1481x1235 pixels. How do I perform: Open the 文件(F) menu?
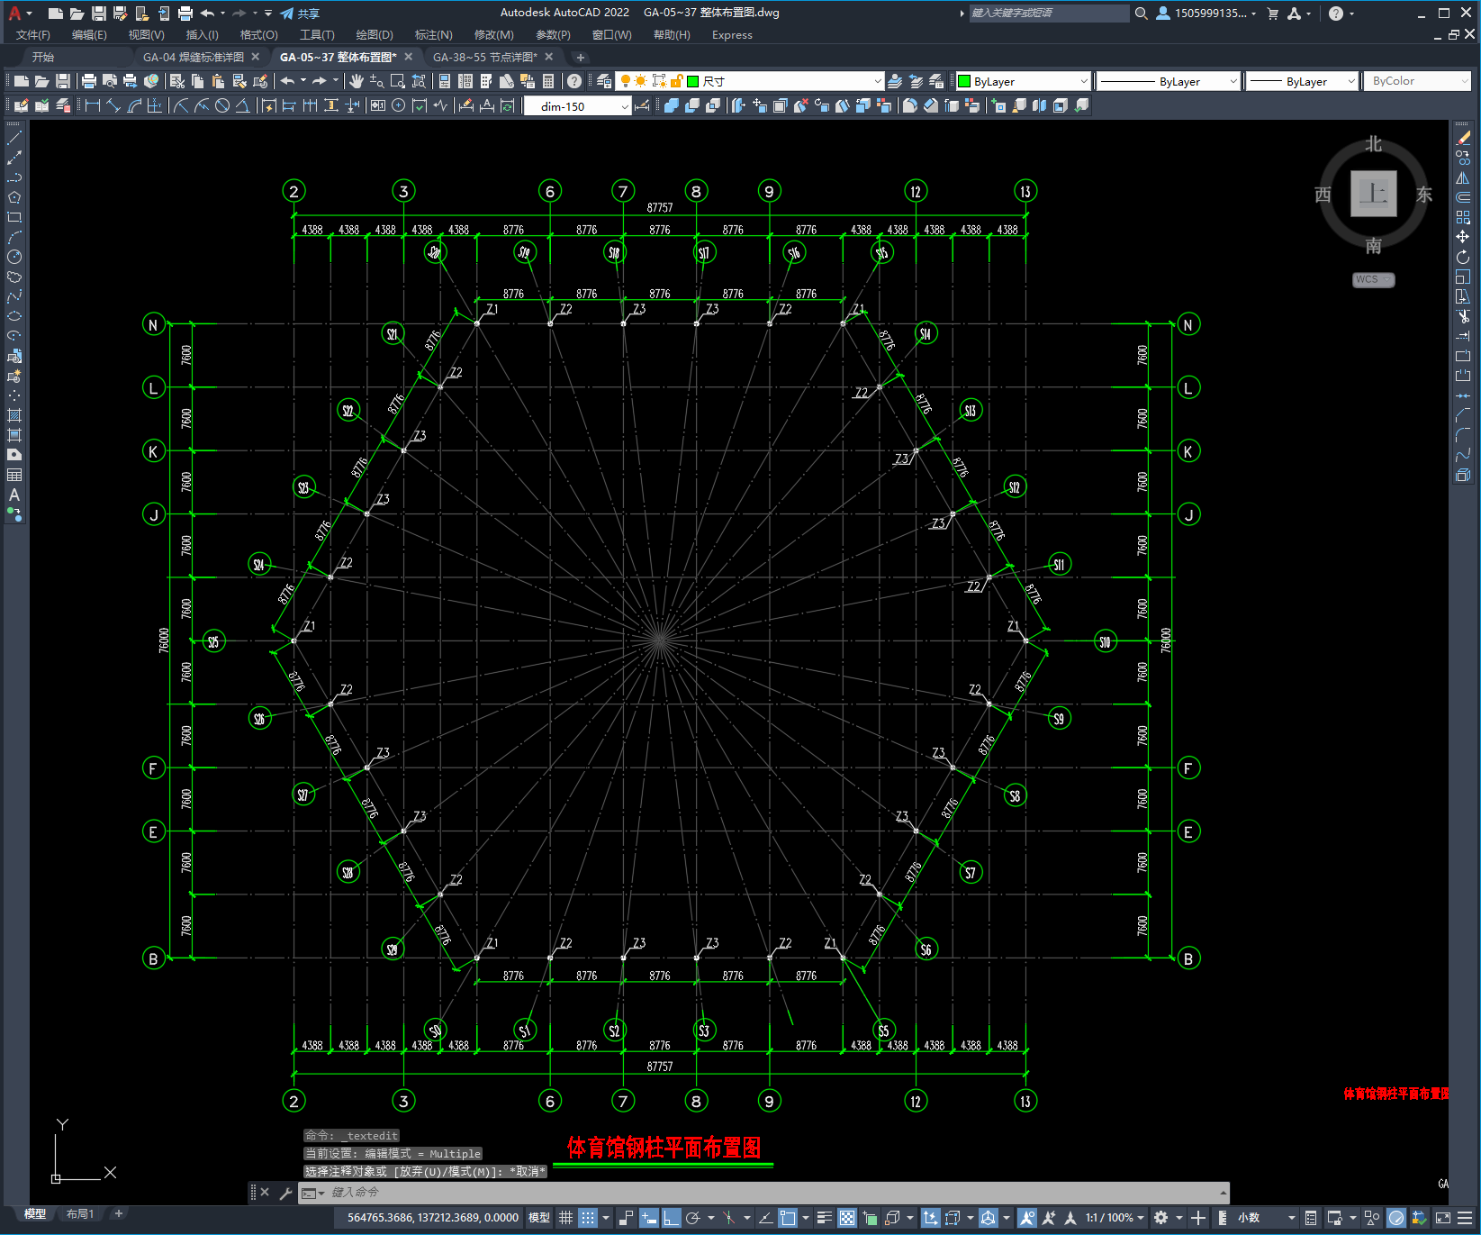pos(32,35)
